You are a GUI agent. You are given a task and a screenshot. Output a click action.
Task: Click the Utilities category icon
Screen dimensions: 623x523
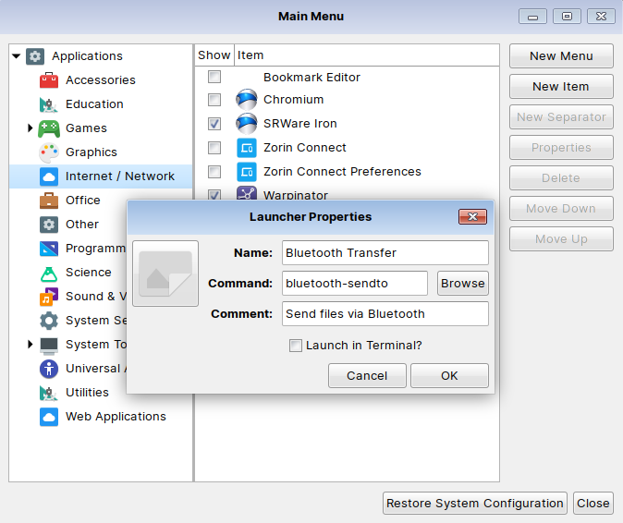(x=49, y=393)
